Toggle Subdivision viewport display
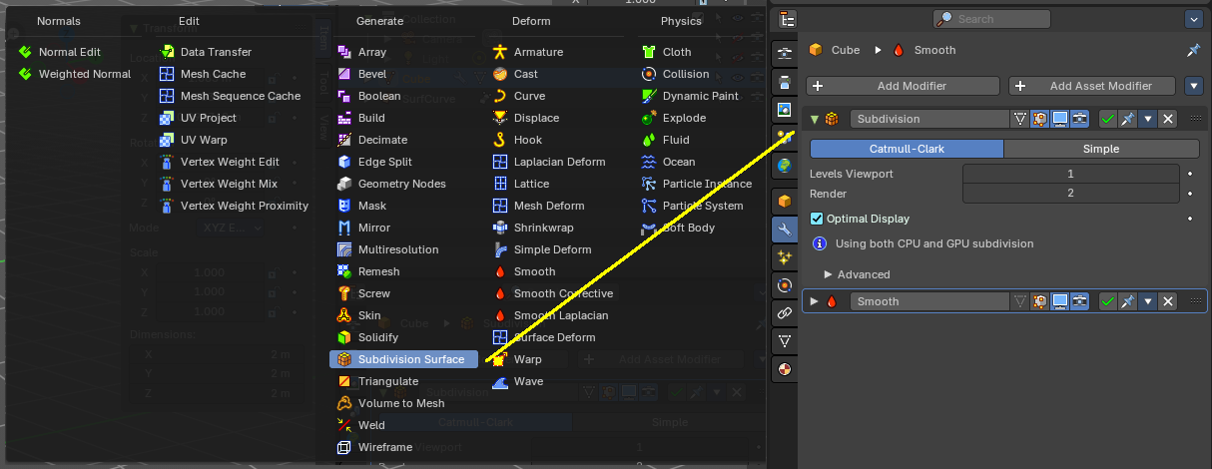The image size is (1212, 469). point(1060,119)
